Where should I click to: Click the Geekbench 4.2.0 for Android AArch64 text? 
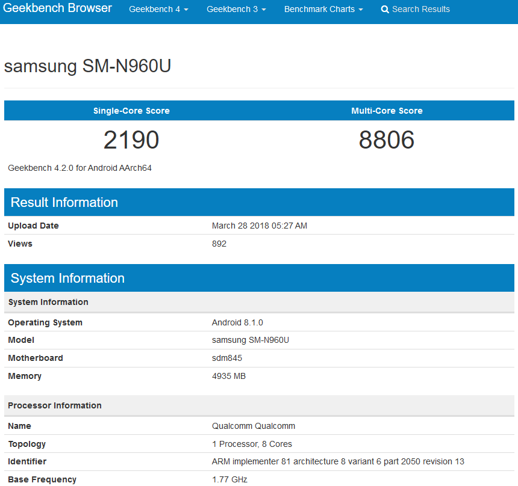click(x=80, y=168)
